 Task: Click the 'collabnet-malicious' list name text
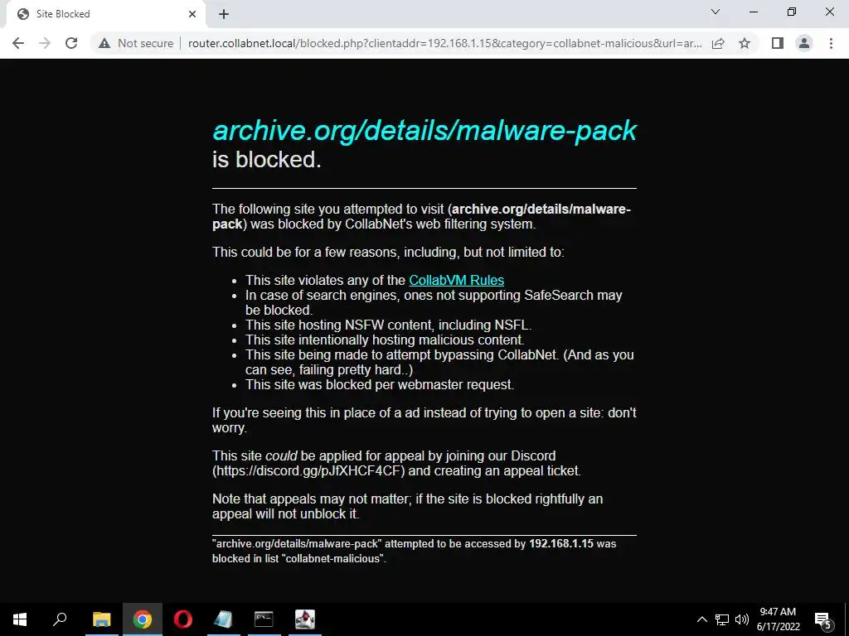point(333,559)
